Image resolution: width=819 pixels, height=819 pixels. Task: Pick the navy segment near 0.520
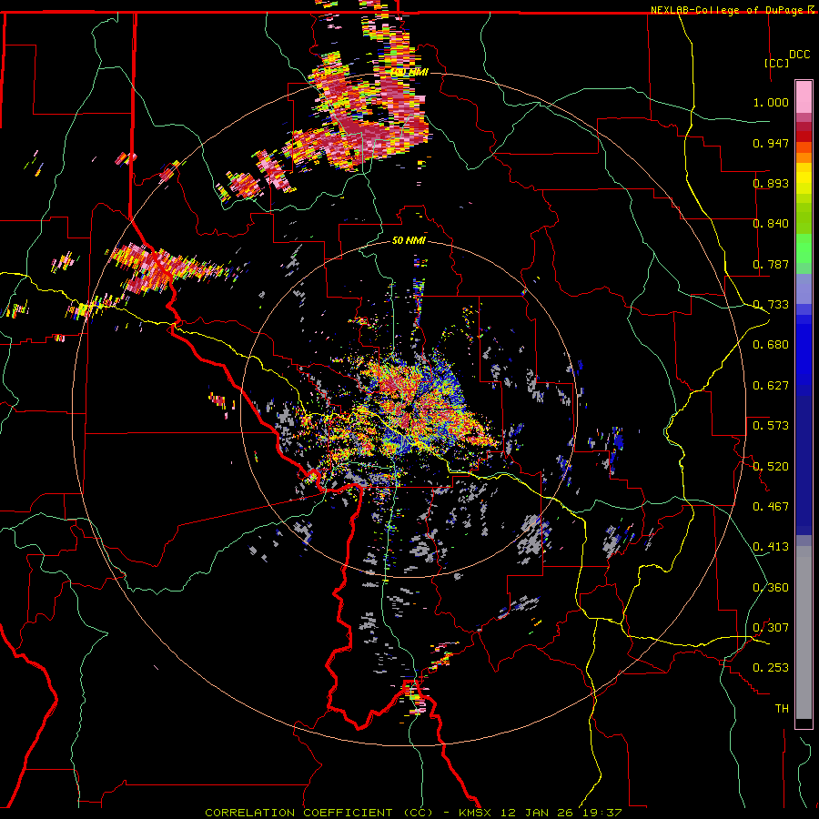[804, 465]
